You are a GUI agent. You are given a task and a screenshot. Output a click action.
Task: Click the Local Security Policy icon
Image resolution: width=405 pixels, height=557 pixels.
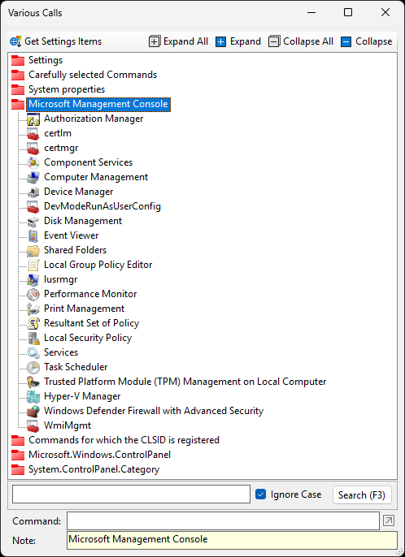(x=33, y=338)
